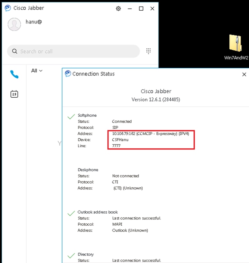Click the hanu@ username text
Viewport: 249px width, 263px height.
33,22
